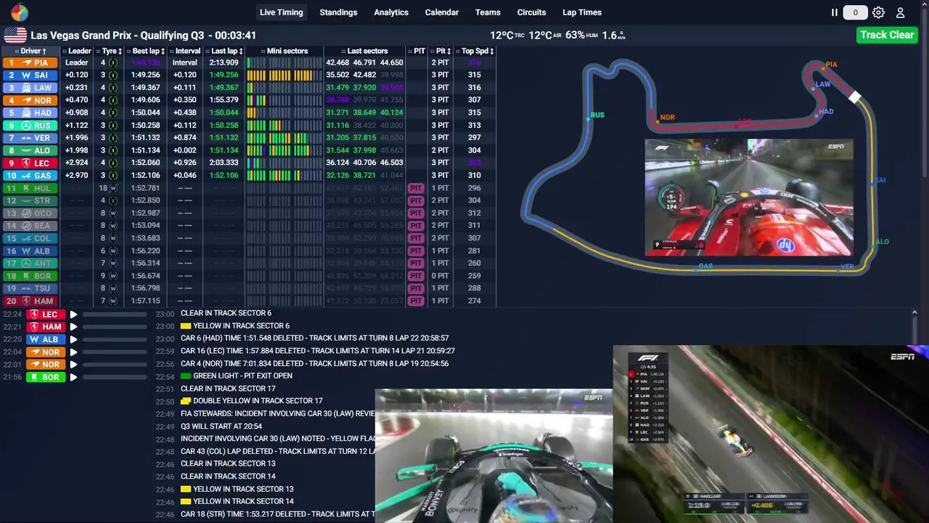Collapse panel with the chevron above race control
The image size is (929, 523).
click(914, 312)
